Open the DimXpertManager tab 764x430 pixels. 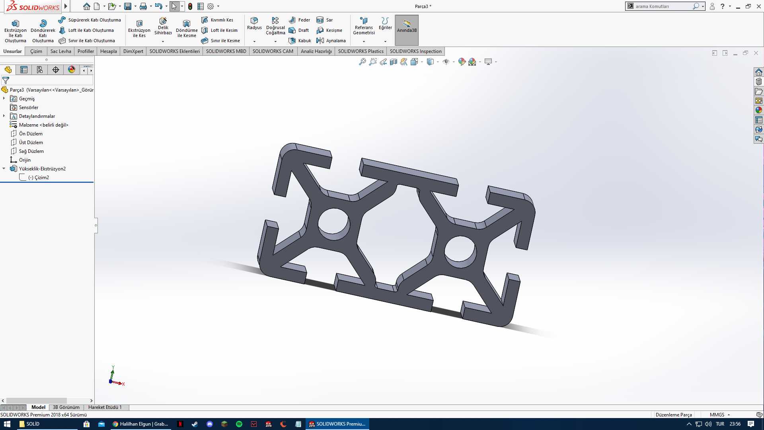click(x=56, y=70)
